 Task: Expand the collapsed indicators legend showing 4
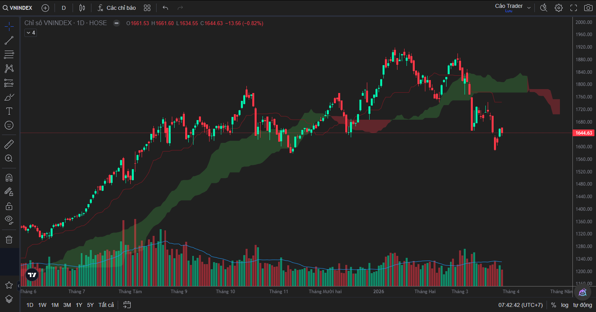(x=31, y=33)
